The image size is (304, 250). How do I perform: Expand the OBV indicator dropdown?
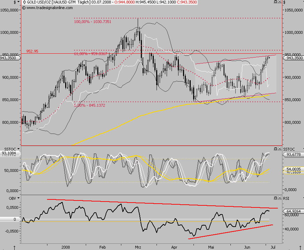18,198
